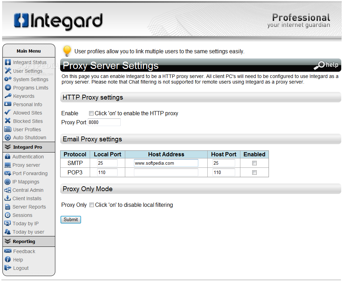The image size is (343, 282).
Task: Submit the proxy server settings
Action: click(x=71, y=220)
